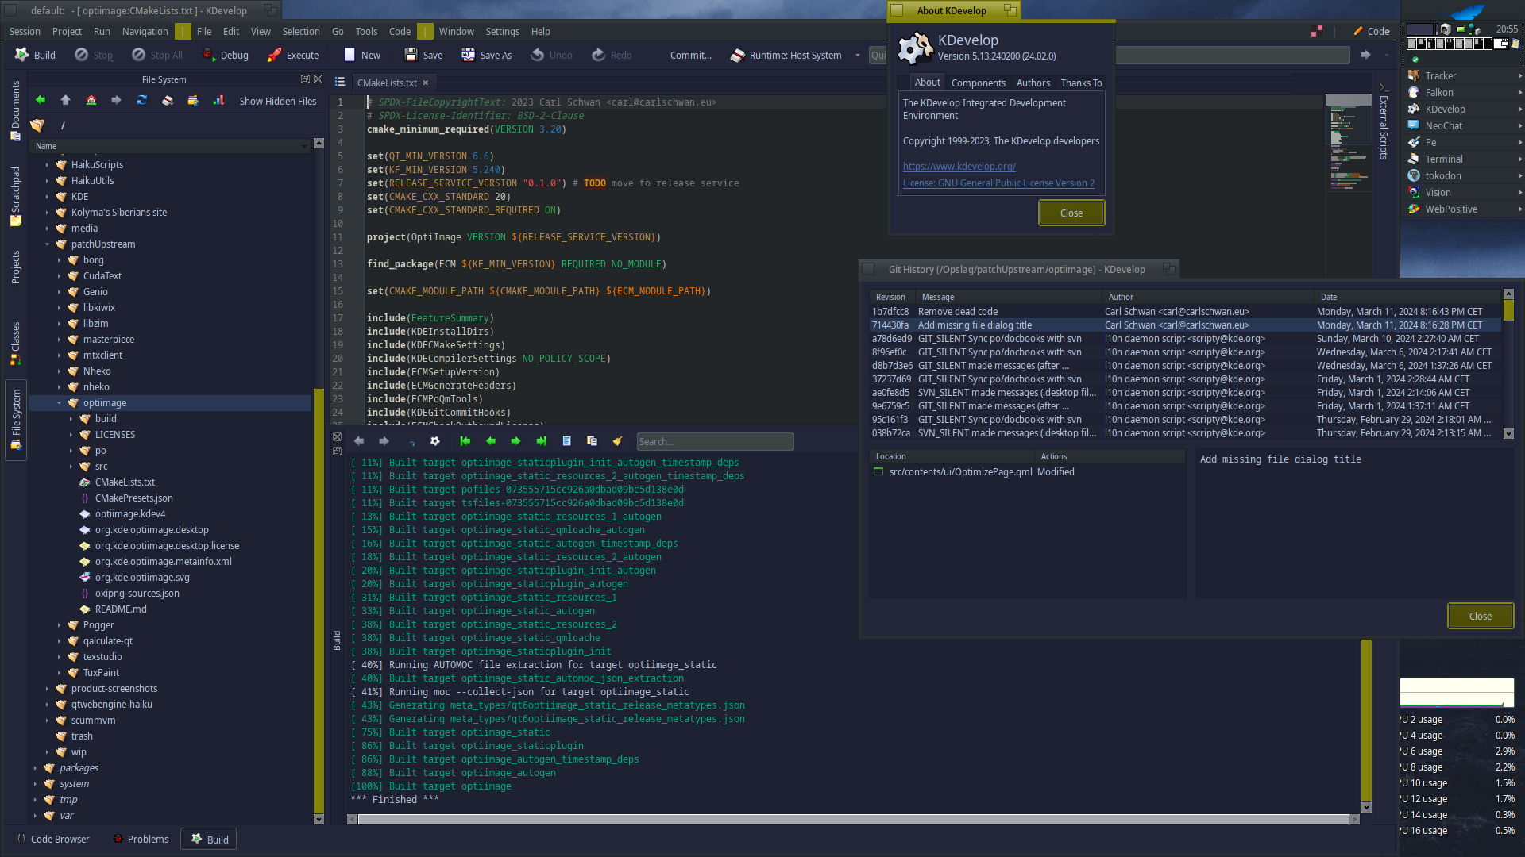Go to next item in Build output

[516, 441]
